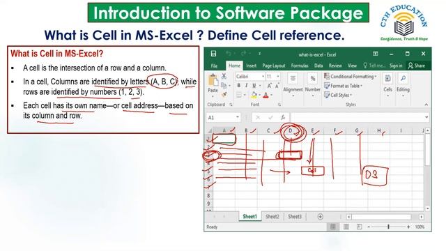Select the Home ribbon tab
446x251 pixels.
[234, 66]
